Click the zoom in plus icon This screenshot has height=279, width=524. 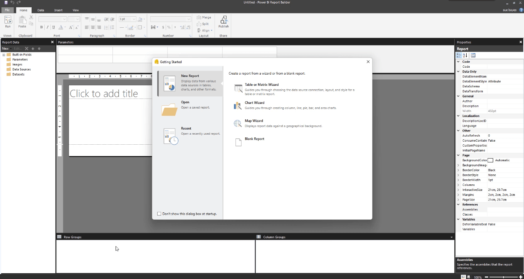(x=521, y=277)
